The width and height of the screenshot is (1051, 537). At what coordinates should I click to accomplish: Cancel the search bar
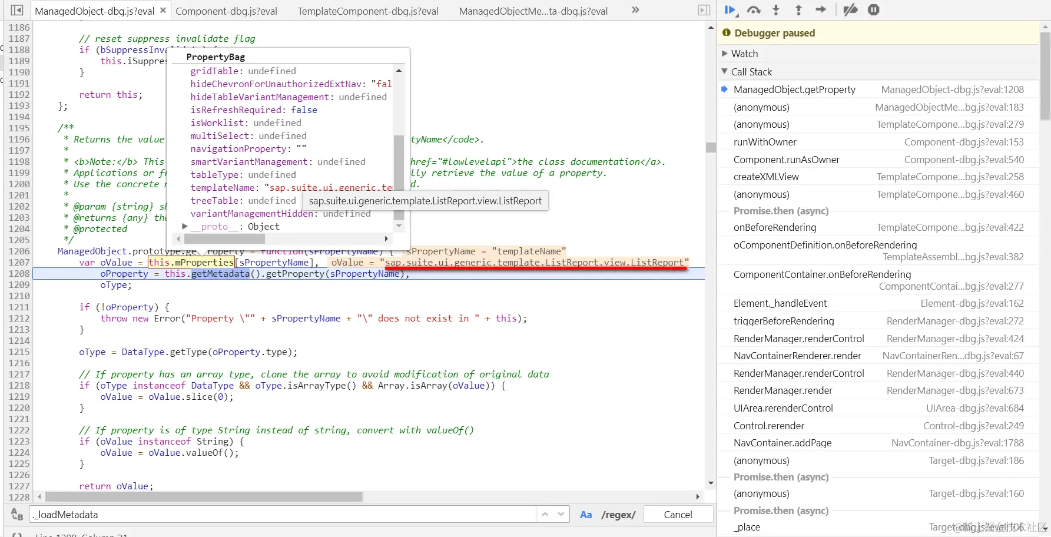(678, 515)
